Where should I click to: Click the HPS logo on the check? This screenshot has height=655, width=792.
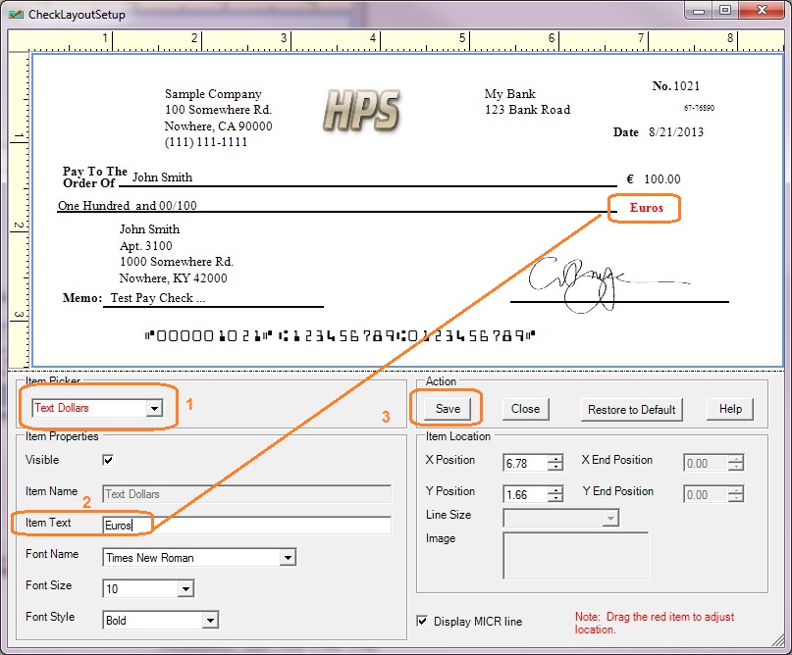360,109
